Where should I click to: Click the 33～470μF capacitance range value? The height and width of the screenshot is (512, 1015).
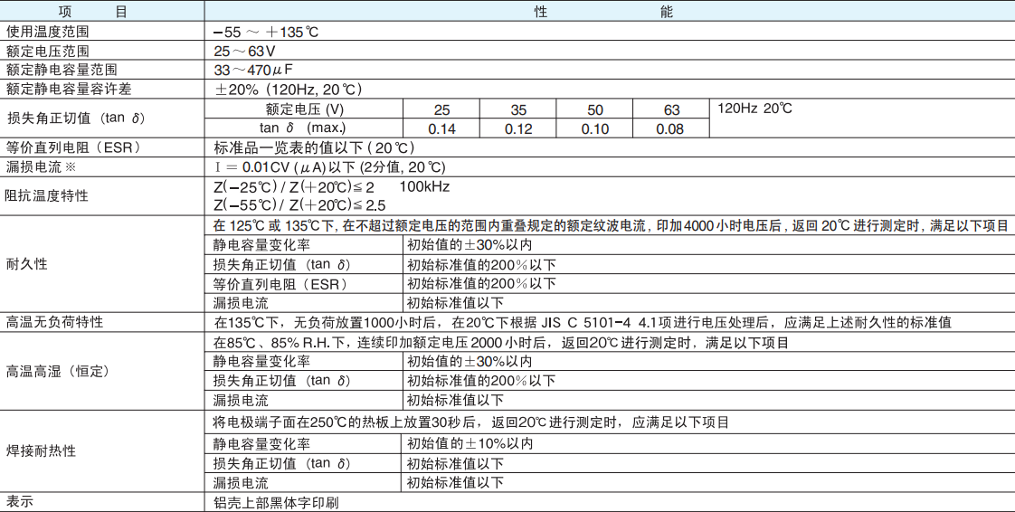pyautogui.click(x=253, y=70)
